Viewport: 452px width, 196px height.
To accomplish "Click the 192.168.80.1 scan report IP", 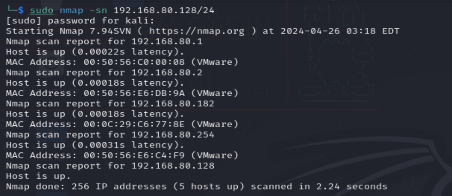I will click(x=167, y=42).
